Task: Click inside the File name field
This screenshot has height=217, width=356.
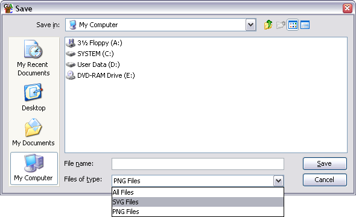Action: pos(198,164)
